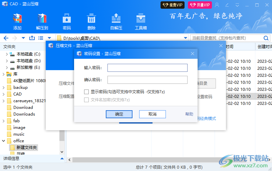Enable the 显示密码 checkbox
This screenshot has height=171, width=272.
[x=86, y=92]
